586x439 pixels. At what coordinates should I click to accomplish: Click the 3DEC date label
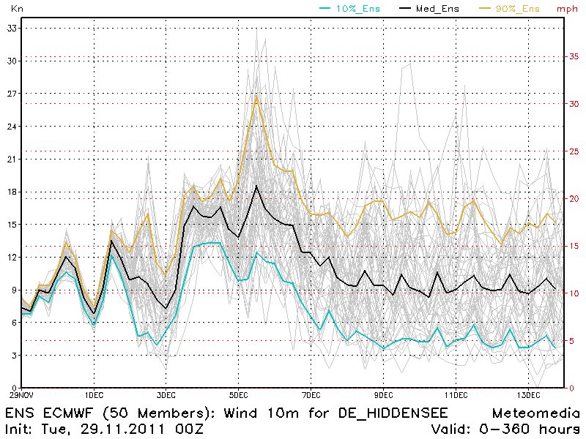click(166, 395)
